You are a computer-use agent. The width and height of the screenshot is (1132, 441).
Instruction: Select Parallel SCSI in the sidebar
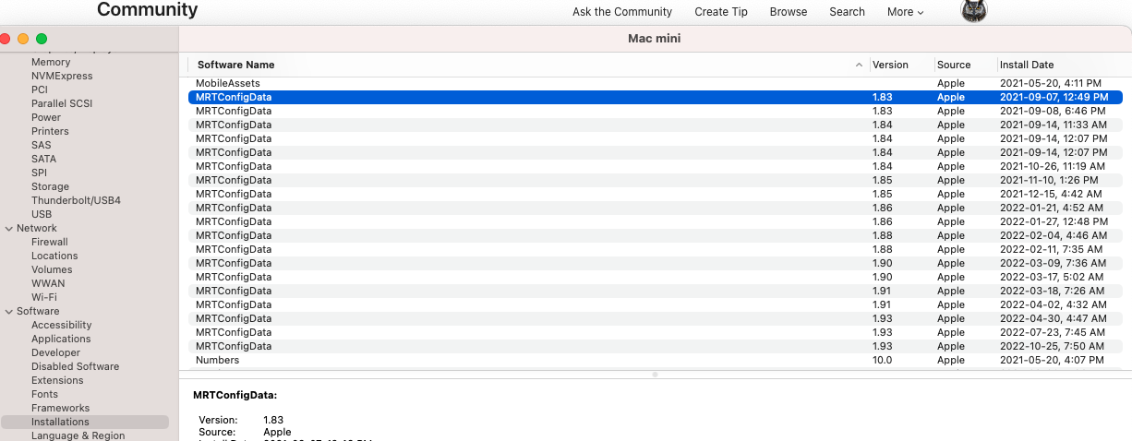pos(62,103)
